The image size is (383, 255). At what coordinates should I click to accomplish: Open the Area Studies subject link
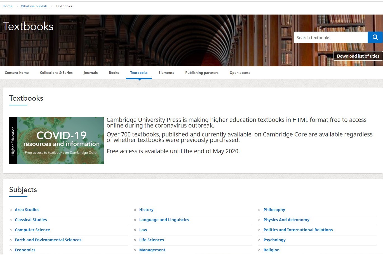point(27,210)
